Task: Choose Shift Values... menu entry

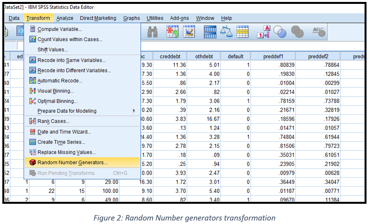Action: pos(82,49)
